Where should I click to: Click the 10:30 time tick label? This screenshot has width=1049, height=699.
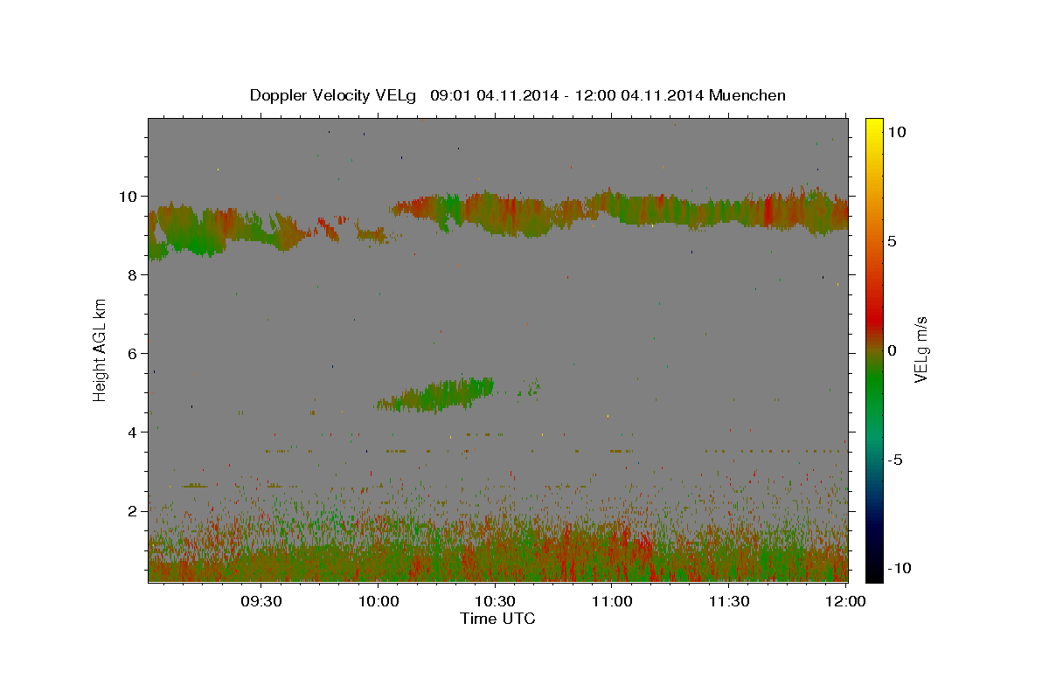(495, 602)
